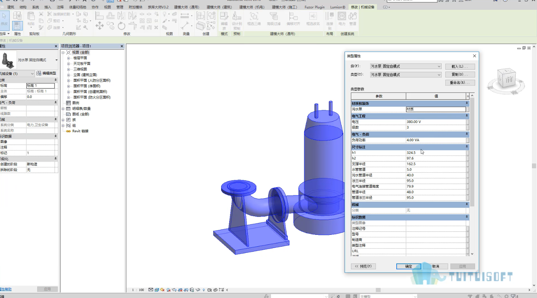Click the associate parameter button for 负荷功率 row
This screenshot has height=298, width=537.
click(x=468, y=140)
